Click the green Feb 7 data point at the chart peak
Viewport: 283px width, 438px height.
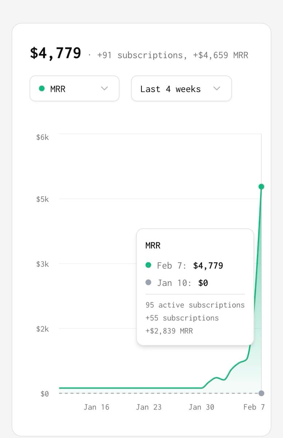[261, 187]
